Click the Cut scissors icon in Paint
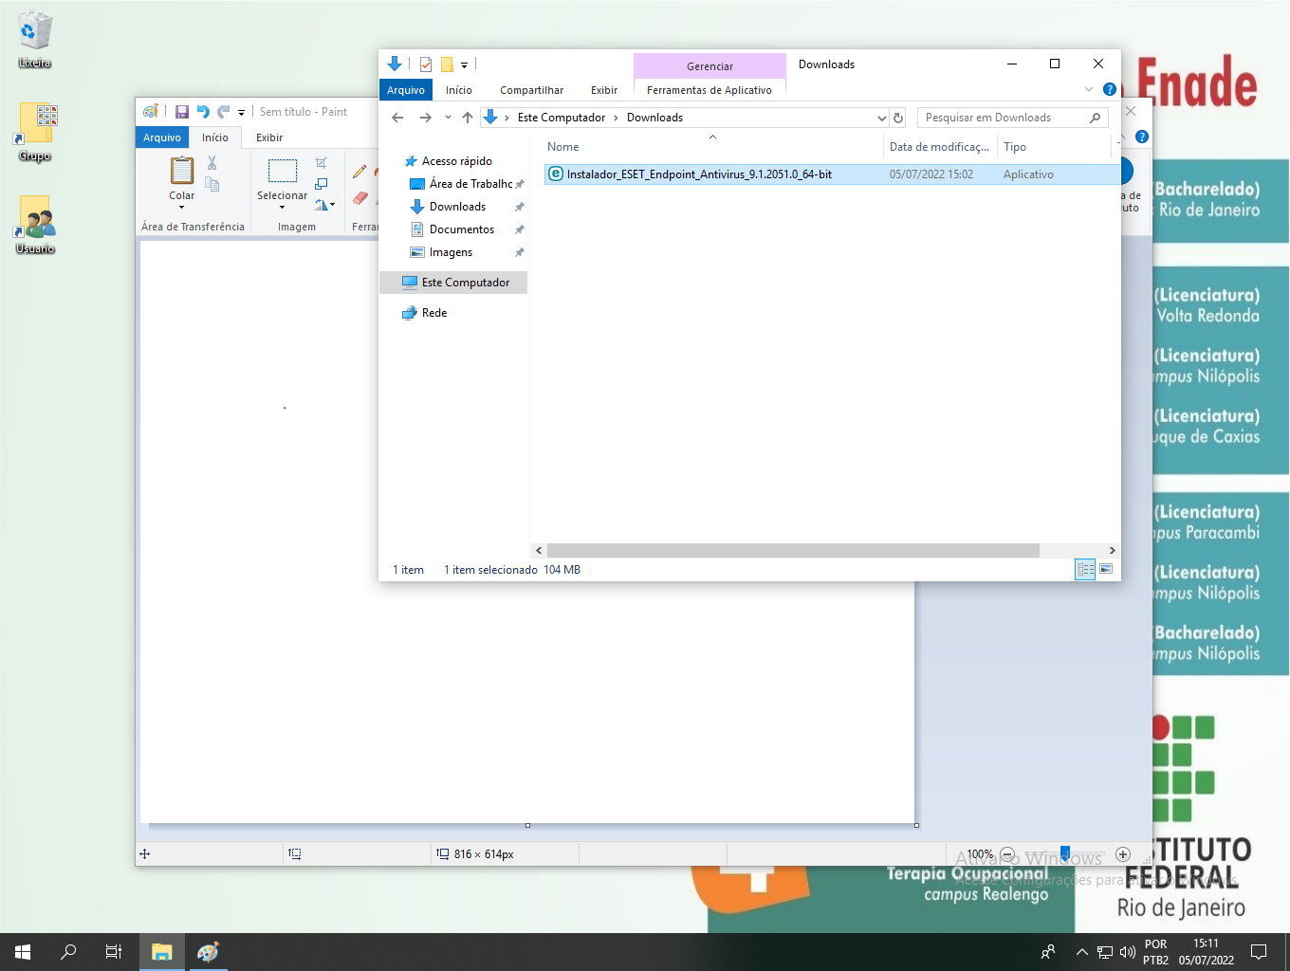This screenshot has width=1290, height=971. 212,163
